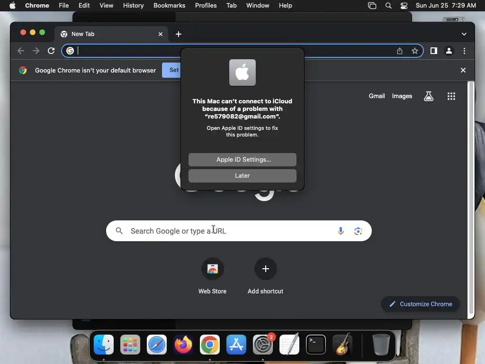Bookmark this tab with star icon

415,51
